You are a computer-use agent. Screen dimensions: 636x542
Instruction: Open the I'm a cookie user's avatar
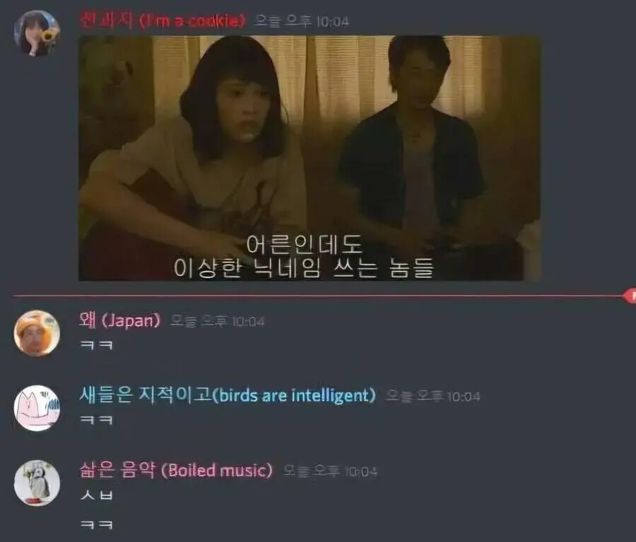(x=37, y=33)
